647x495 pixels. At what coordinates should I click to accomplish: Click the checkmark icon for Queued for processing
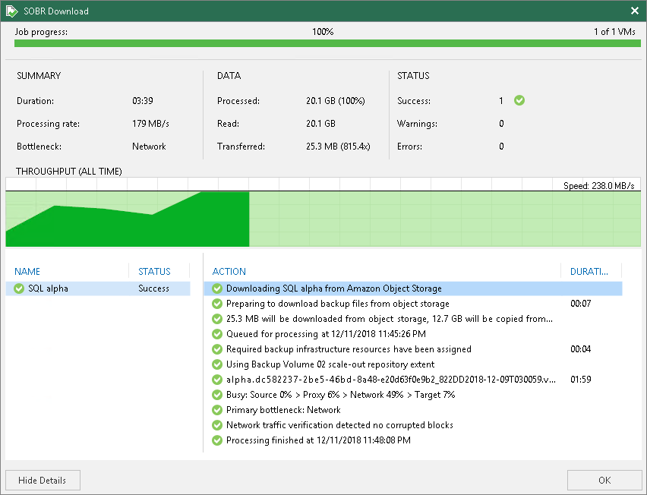tap(217, 334)
